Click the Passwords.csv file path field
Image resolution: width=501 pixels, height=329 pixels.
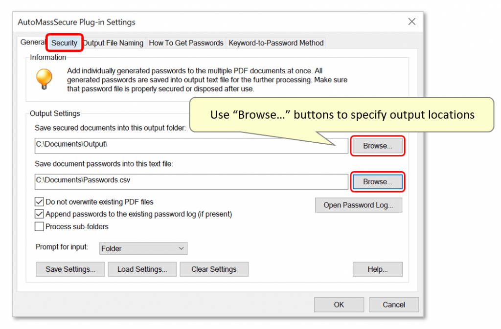191,181
